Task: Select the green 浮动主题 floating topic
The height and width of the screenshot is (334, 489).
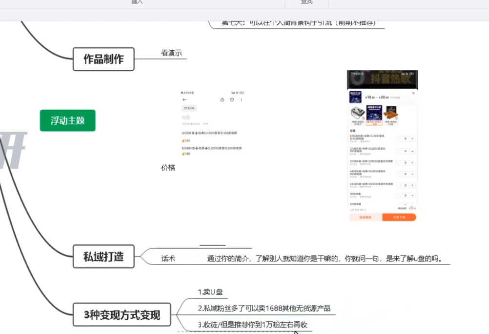Action: click(67, 120)
